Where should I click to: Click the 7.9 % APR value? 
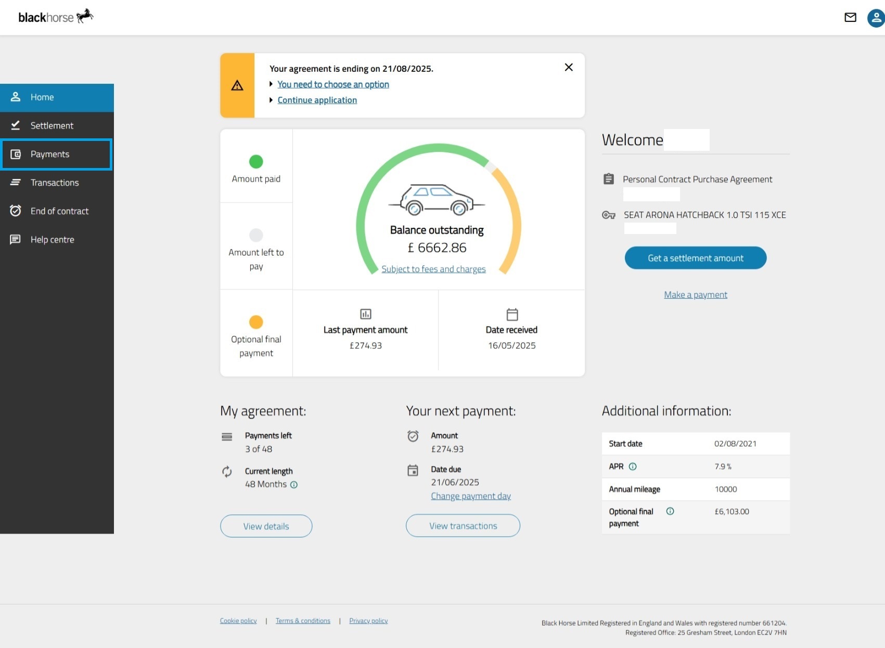point(723,466)
